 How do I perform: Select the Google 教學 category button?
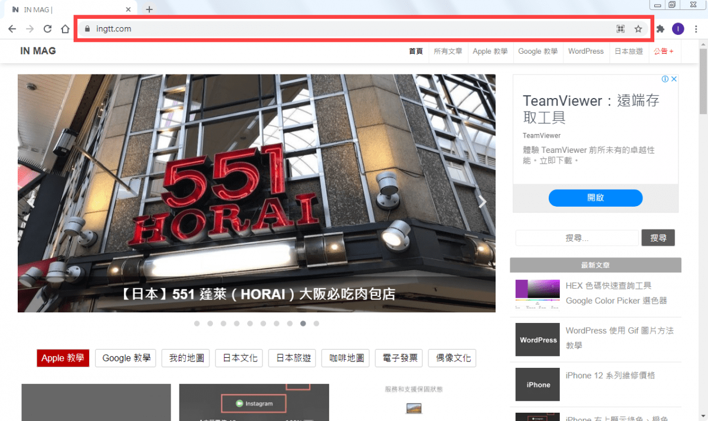(x=126, y=358)
